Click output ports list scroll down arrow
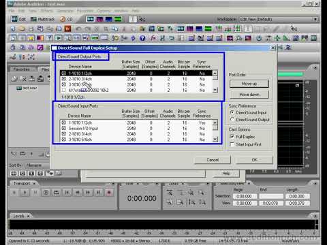Viewport: 327px width, 245px height. pos(215,90)
